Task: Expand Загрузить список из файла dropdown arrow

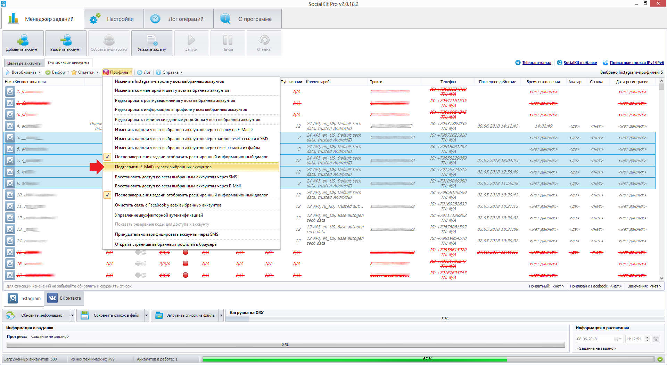Action: (x=221, y=315)
